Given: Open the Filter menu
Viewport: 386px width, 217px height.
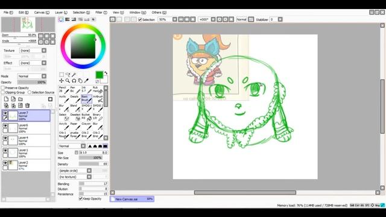Looking at the screenshot, I should click(x=101, y=12).
